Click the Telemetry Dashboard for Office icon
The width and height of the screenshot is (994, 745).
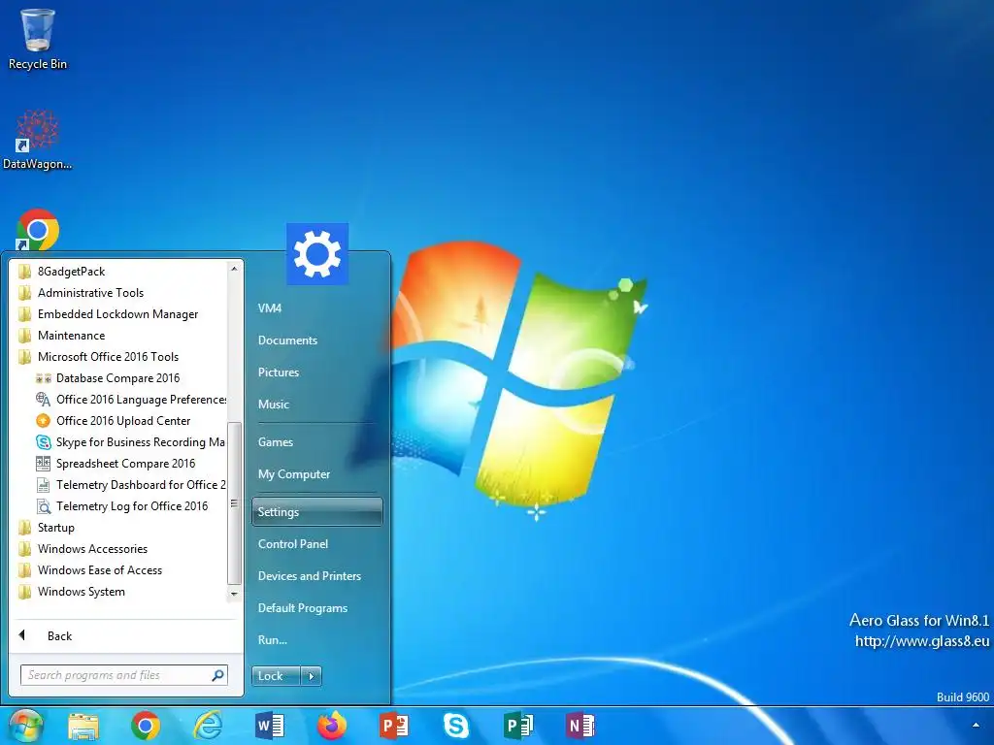(43, 485)
